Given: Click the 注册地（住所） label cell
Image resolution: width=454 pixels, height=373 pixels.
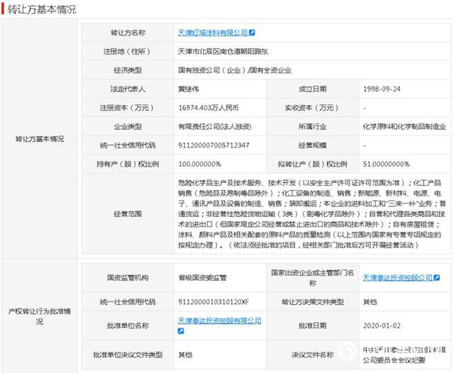Looking at the screenshot, I should point(128,52).
